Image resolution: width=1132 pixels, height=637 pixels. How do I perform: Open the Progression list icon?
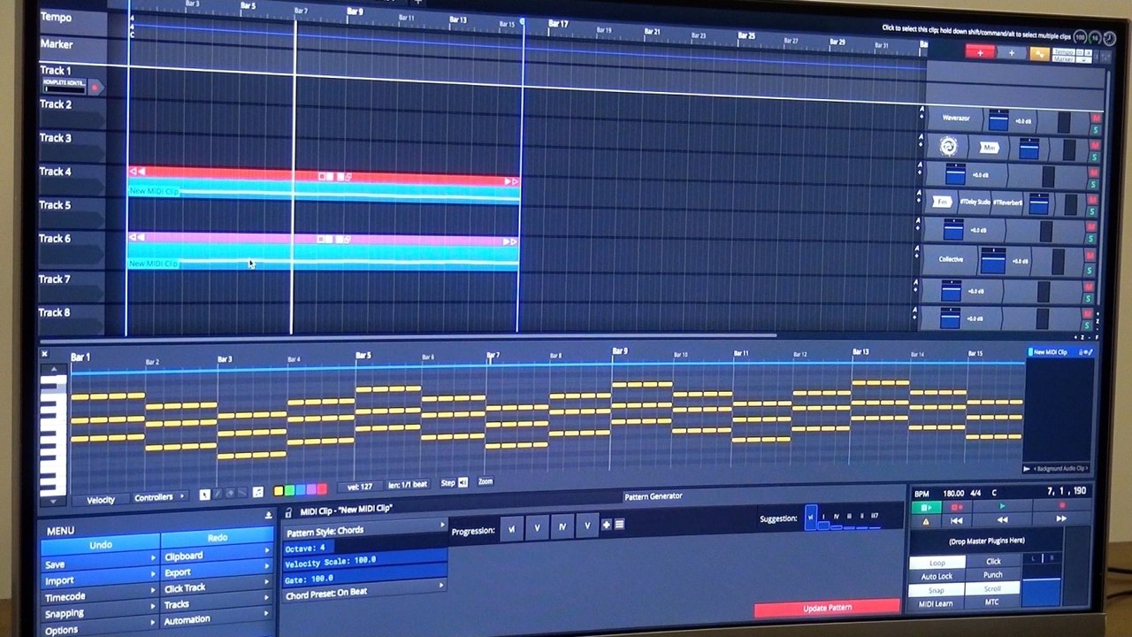619,525
